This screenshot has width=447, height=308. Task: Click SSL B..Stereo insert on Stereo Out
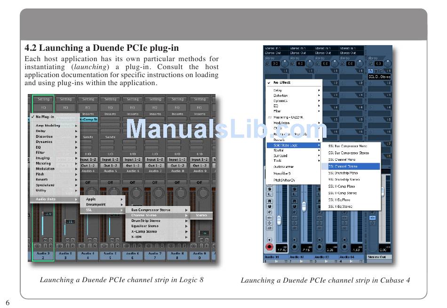coord(379,77)
